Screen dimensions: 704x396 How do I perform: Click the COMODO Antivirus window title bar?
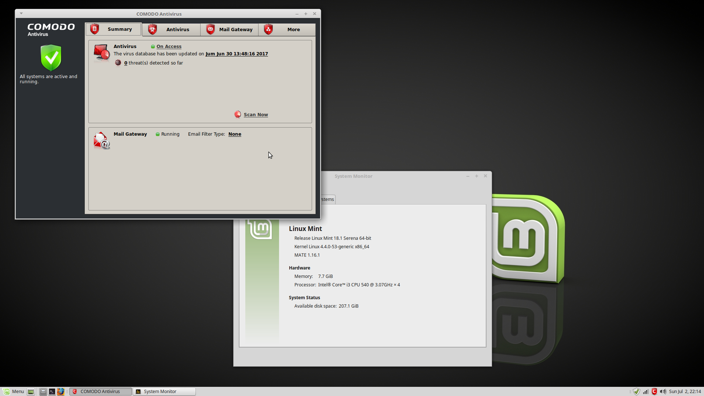159,14
